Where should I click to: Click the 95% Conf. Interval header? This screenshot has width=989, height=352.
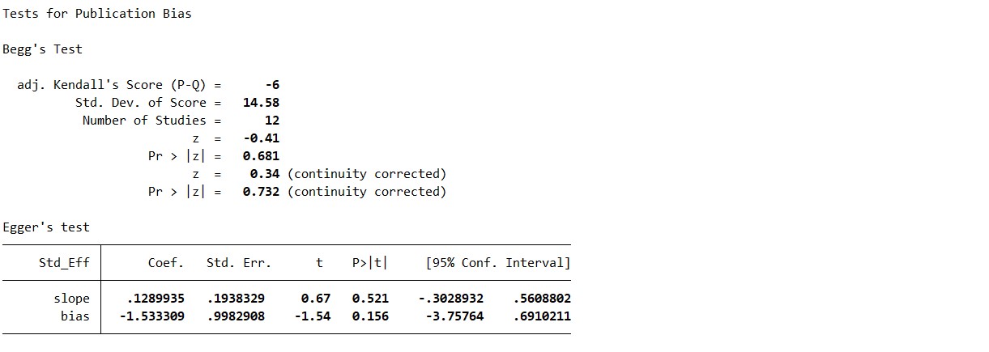coord(498,263)
